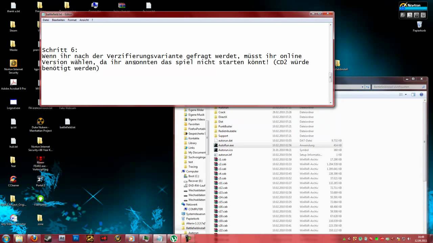Select Norton Internet Security globe icon

tap(14, 66)
